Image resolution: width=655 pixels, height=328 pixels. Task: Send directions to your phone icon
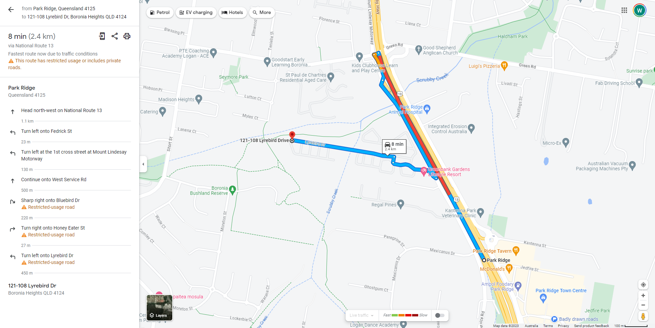tap(102, 36)
